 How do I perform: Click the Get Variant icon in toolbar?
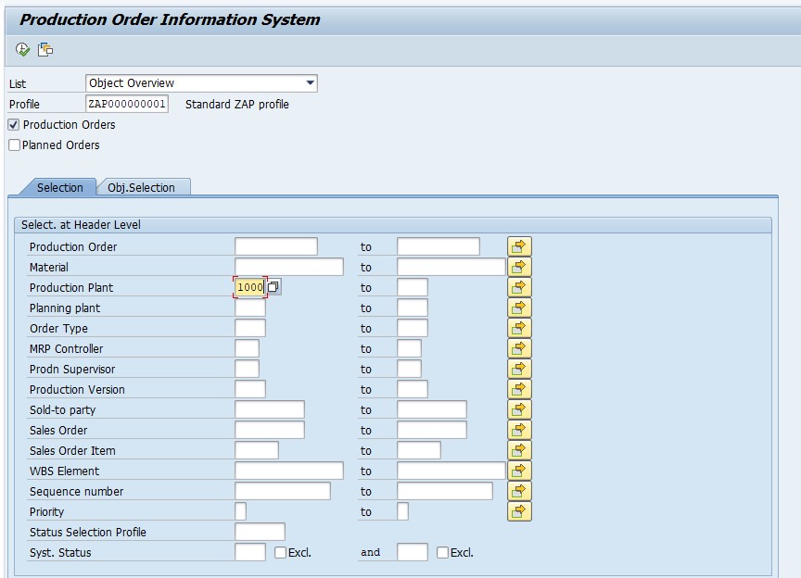[x=44, y=49]
